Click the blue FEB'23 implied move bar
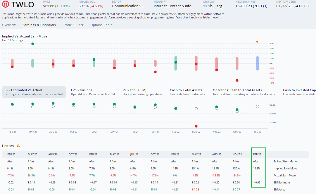Image resolution: width=316 pixels, height=194 pixels. coord(257,63)
